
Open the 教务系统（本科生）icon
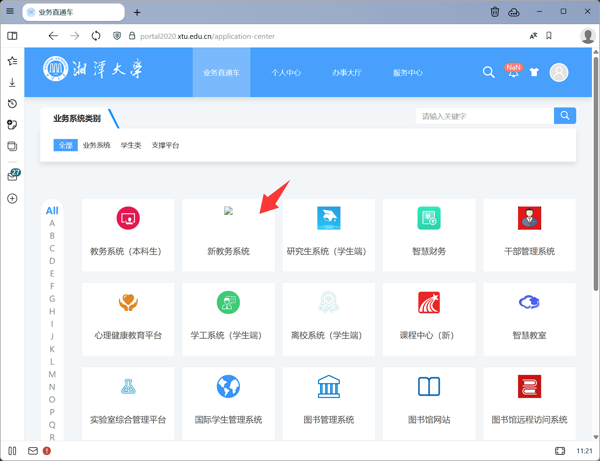tap(128, 218)
